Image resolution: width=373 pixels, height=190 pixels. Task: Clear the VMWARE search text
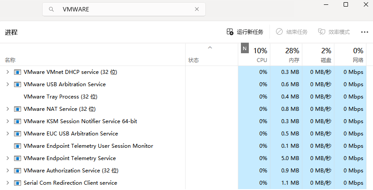[197, 9]
